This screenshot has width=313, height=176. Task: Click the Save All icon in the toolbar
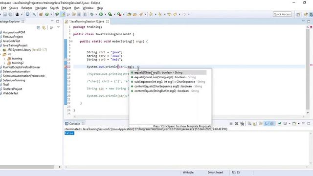[x=10, y=14]
